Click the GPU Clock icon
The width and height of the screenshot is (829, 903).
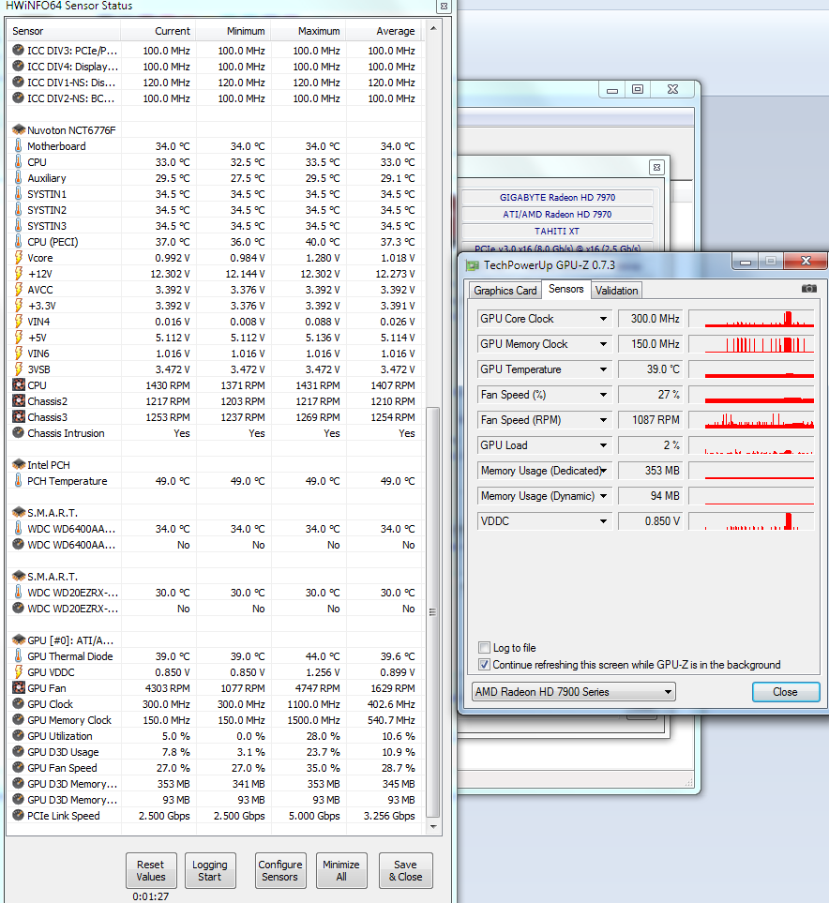(19, 704)
